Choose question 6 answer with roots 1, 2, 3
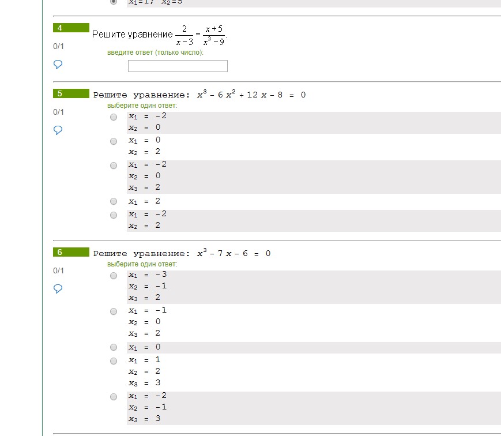Screen dimensions: 501x436 [114, 361]
